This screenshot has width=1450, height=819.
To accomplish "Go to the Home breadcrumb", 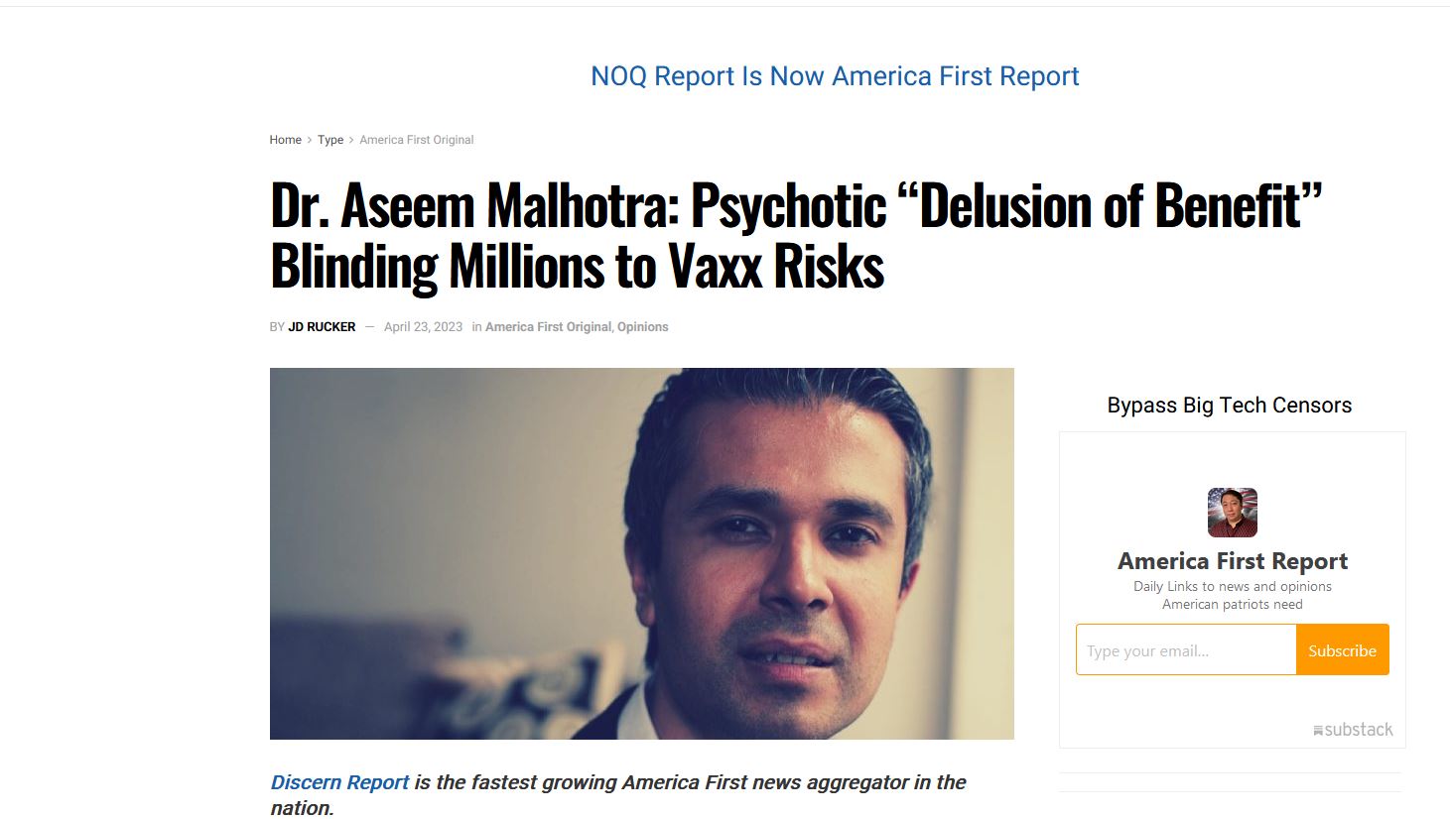I will coord(285,140).
